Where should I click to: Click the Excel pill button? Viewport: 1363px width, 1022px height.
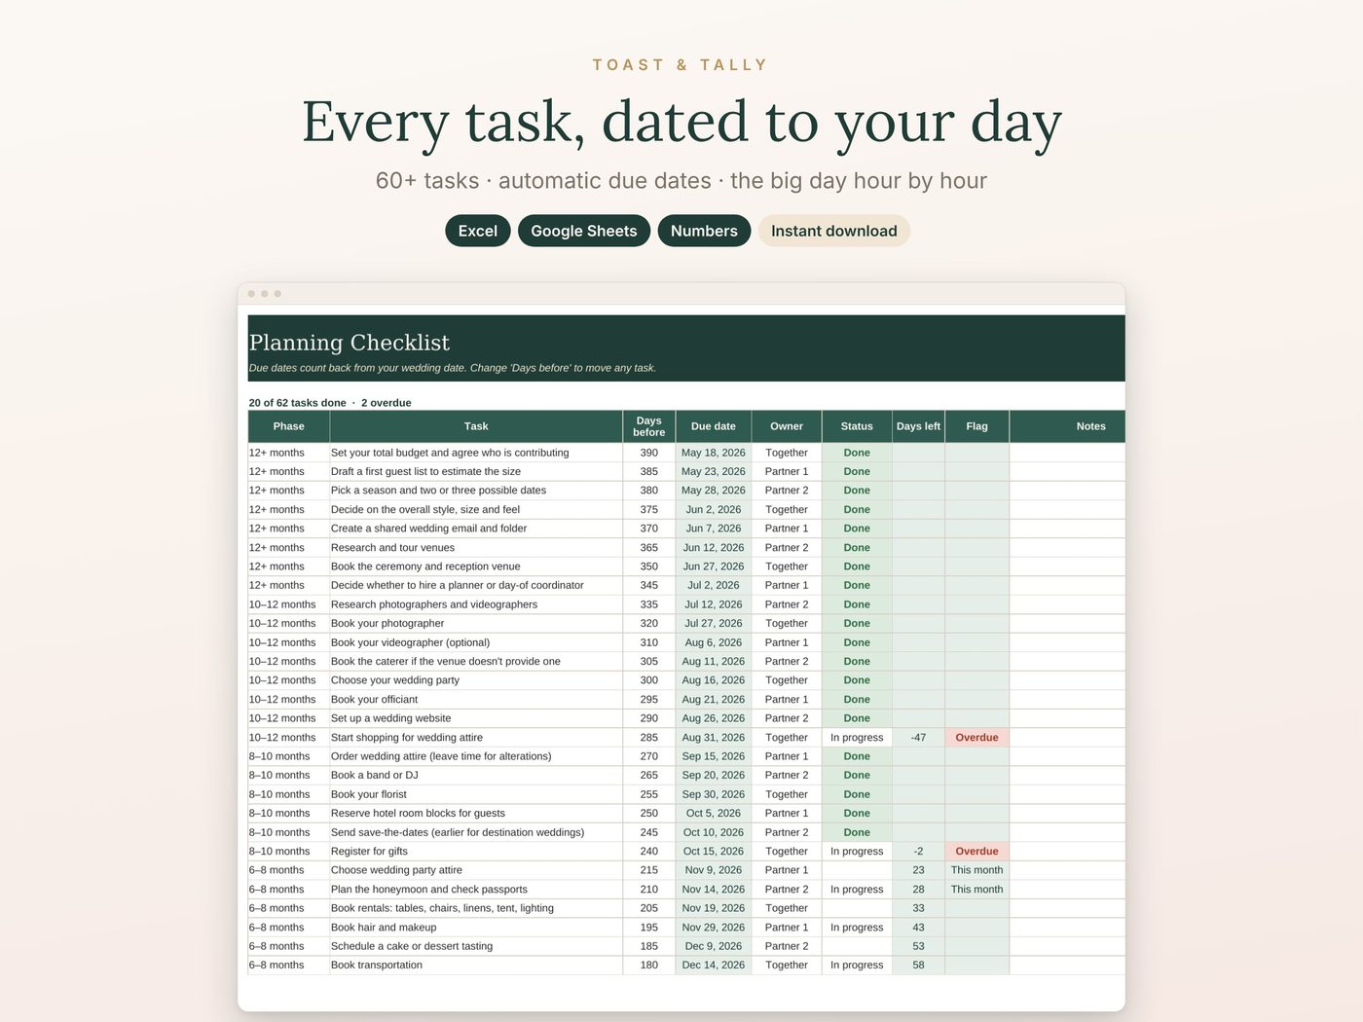coord(477,231)
